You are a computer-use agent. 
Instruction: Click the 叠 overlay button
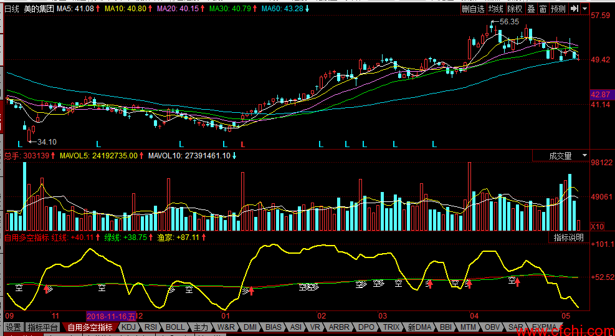[531, 9]
